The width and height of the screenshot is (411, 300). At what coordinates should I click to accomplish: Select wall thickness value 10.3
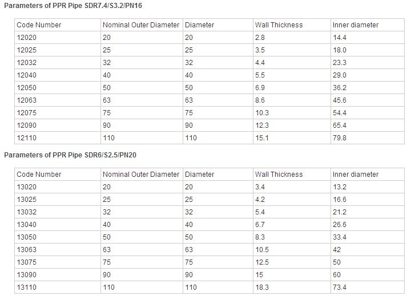(262, 113)
